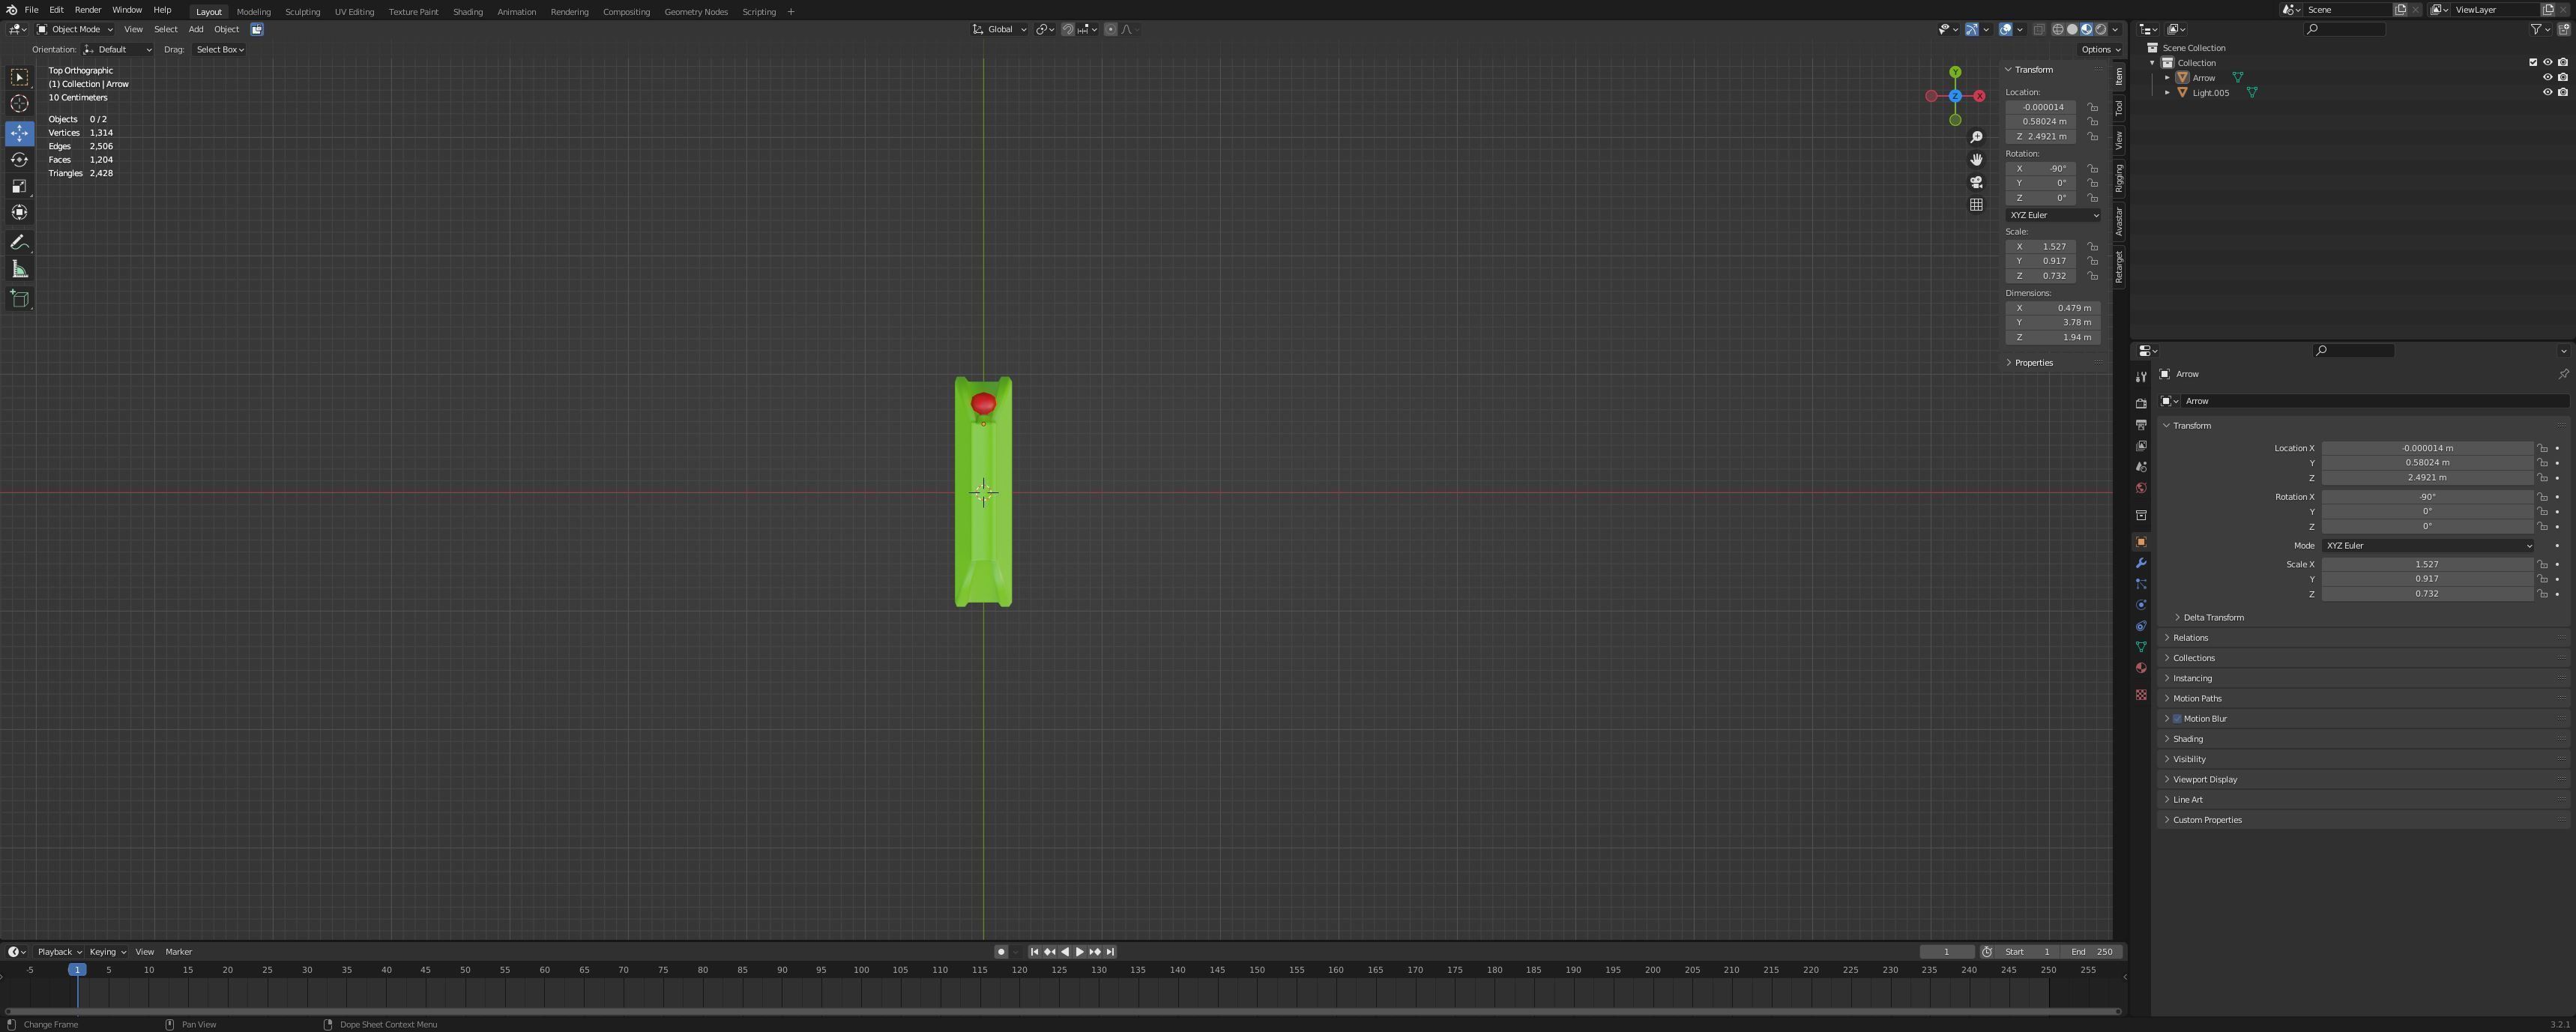Toggle Motion Blur checkbox
Image resolution: width=2576 pixels, height=1032 pixels.
pyautogui.click(x=2178, y=718)
